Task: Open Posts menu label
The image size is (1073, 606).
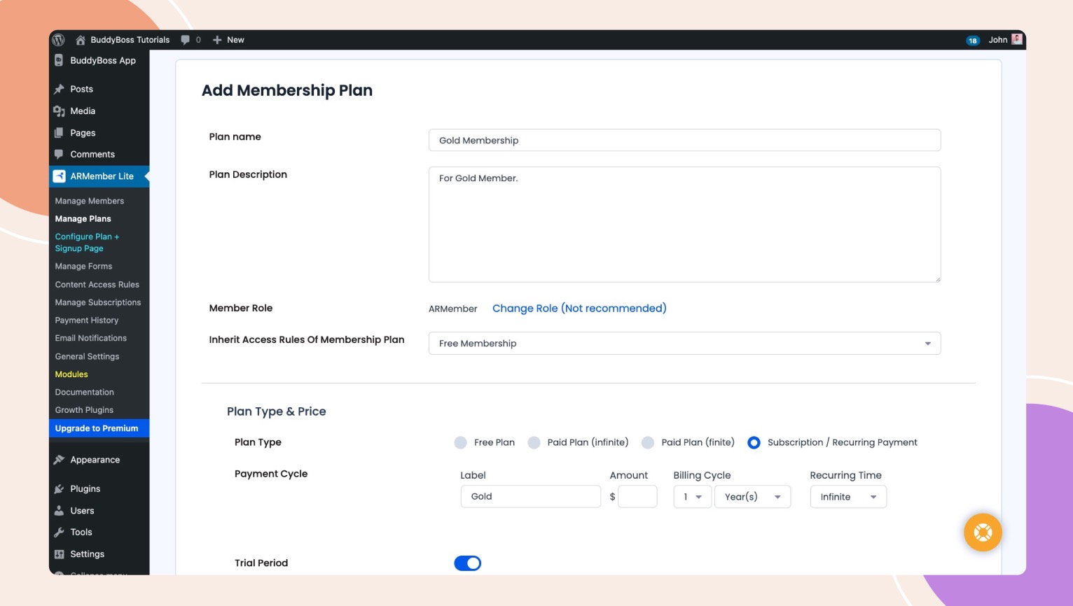Action: coord(81,90)
